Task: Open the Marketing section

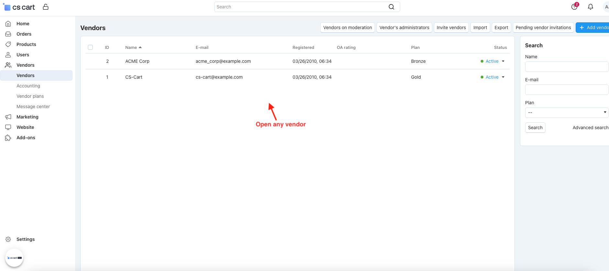Action: 28,117
